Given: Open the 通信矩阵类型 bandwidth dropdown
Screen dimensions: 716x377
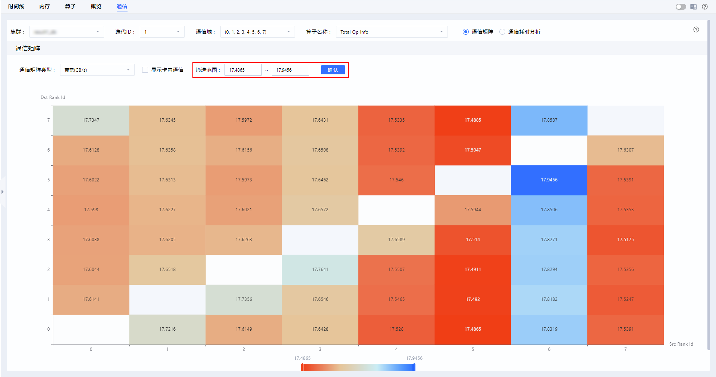Looking at the screenshot, I should [x=97, y=70].
